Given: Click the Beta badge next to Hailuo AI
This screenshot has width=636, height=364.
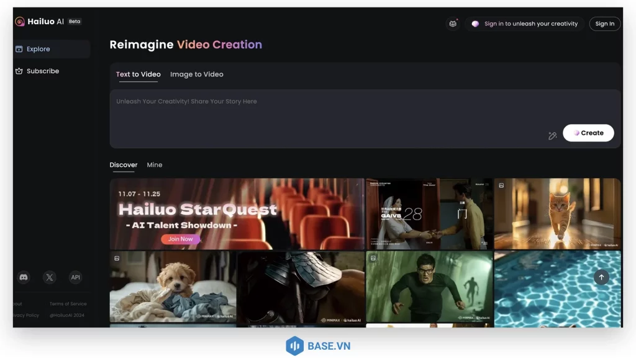Looking at the screenshot, I should pyautogui.click(x=75, y=22).
